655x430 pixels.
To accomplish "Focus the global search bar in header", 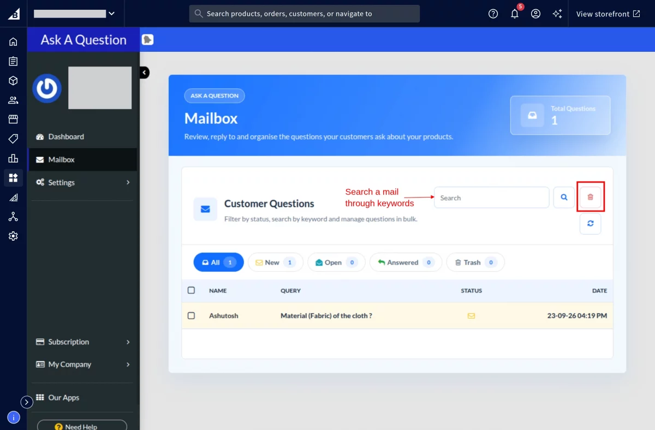I will point(305,14).
